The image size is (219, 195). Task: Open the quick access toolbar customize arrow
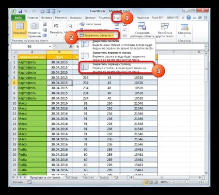(x=59, y=11)
